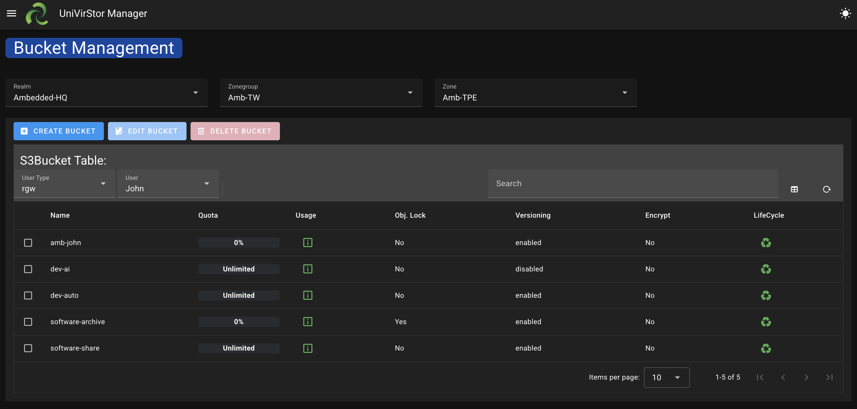View usage info for software-share

click(x=308, y=348)
